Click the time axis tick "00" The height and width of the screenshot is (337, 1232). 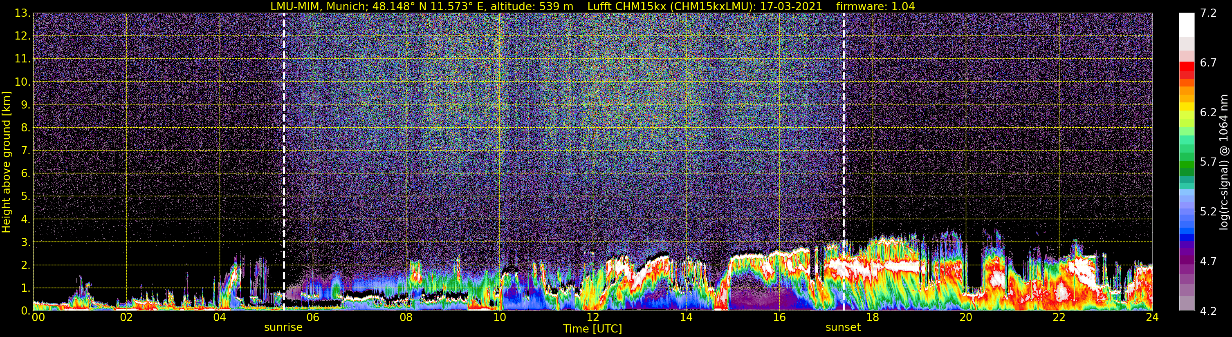[x=38, y=317]
